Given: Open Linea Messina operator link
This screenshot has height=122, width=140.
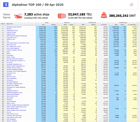Looking at the screenshot, I should point(11,101).
